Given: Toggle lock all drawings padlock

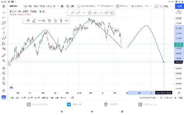Looking at the screenshot, I should click(x=4, y=78).
